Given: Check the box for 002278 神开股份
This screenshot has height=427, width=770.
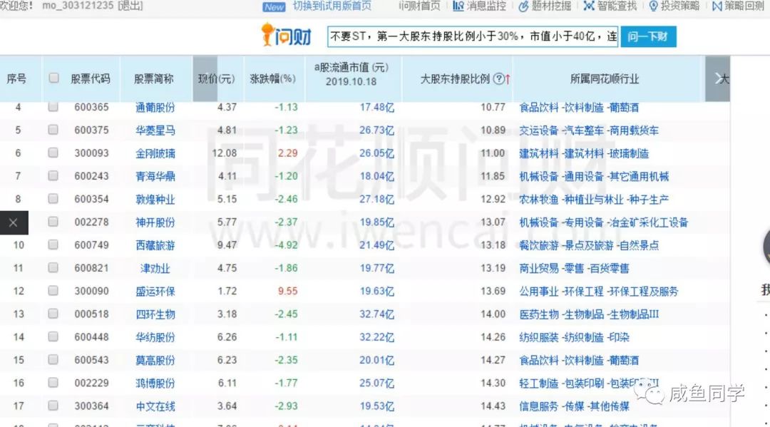Looking at the screenshot, I should [x=53, y=222].
